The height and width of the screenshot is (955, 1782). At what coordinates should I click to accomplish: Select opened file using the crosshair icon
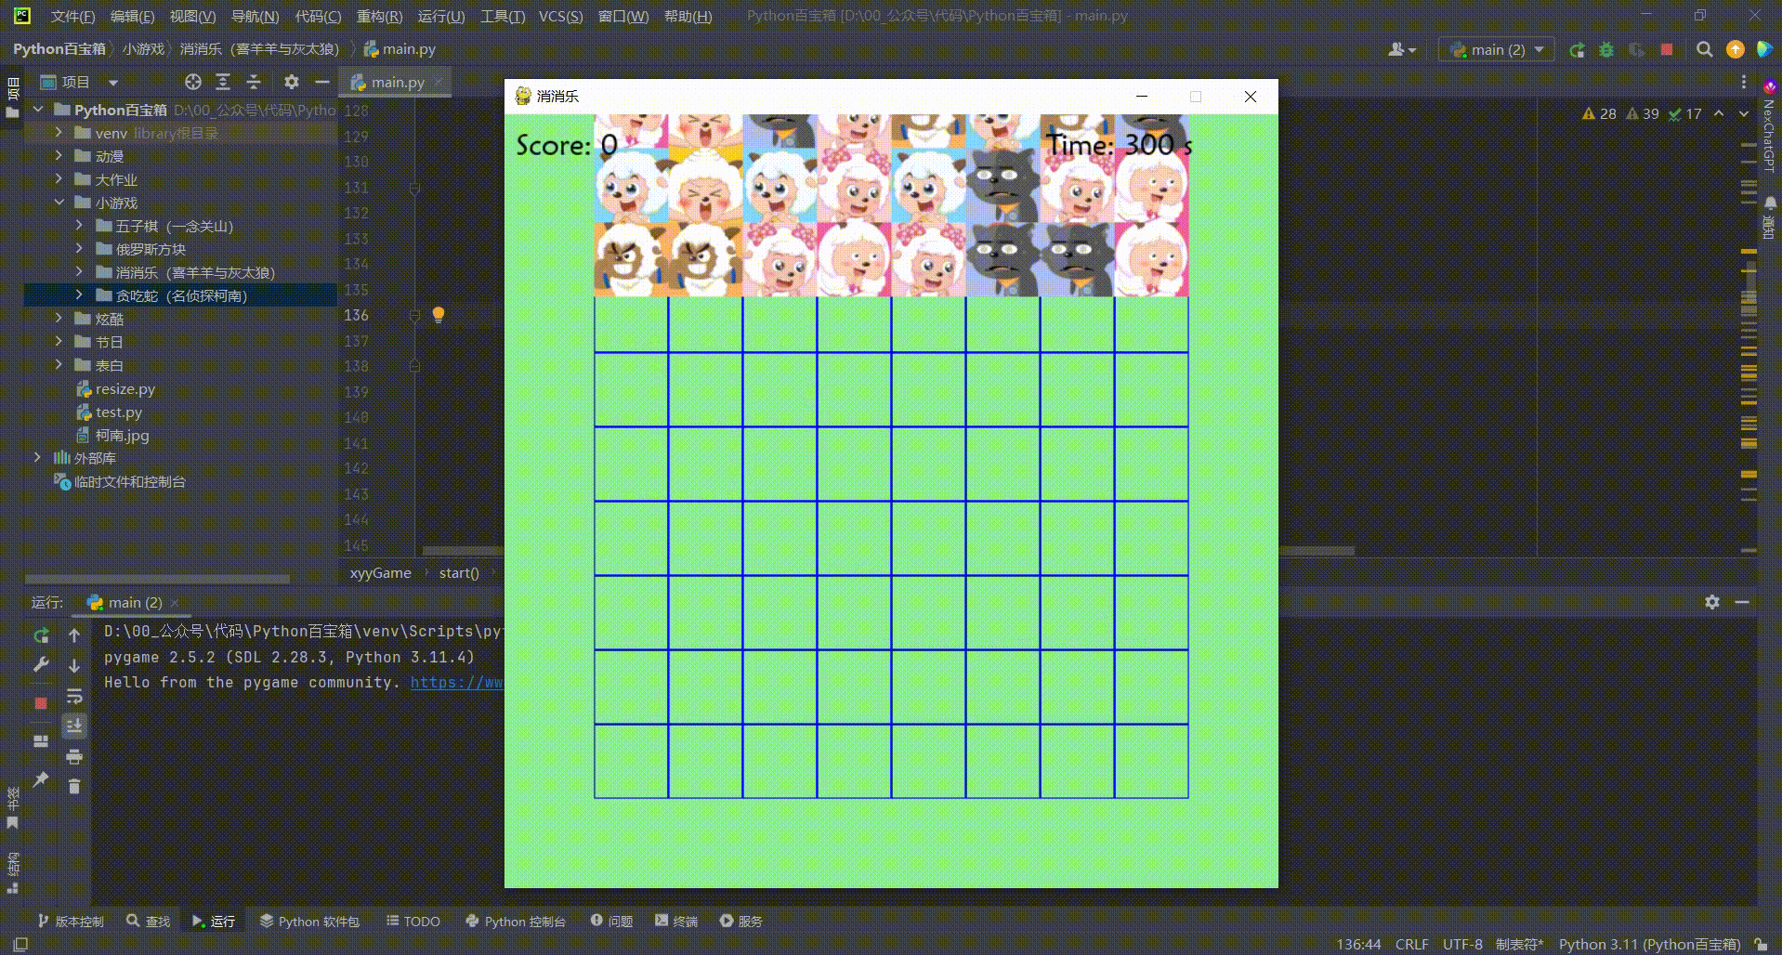(193, 82)
